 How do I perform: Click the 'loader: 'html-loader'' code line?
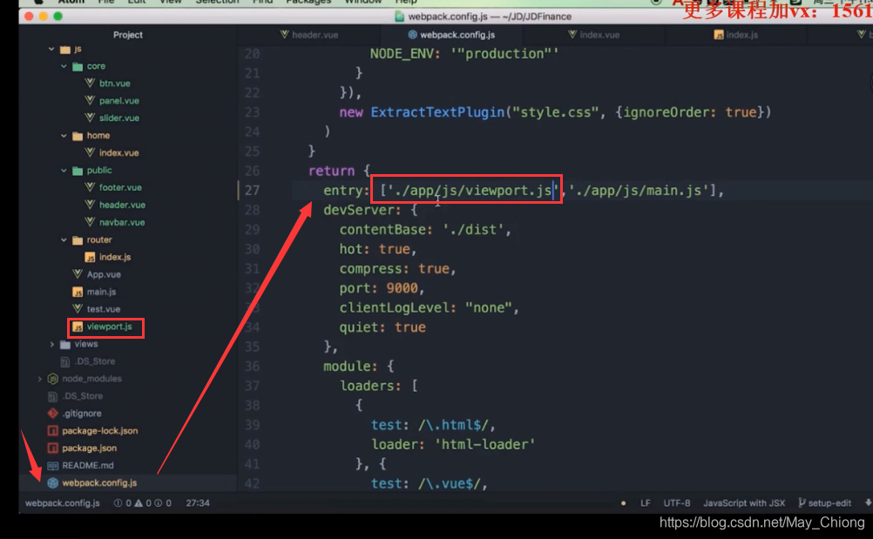tap(453, 444)
